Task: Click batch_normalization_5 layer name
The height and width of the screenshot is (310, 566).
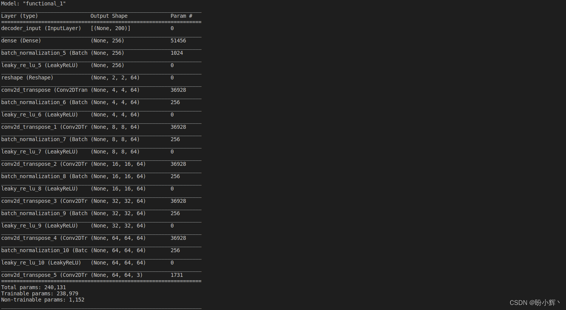Action: (x=44, y=53)
